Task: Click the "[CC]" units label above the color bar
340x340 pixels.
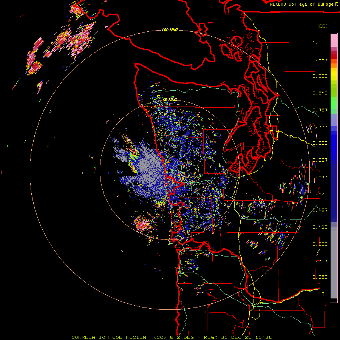Action: point(322,26)
